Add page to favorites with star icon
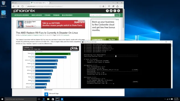The height and width of the screenshot is (101, 180). (x=104, y=6)
